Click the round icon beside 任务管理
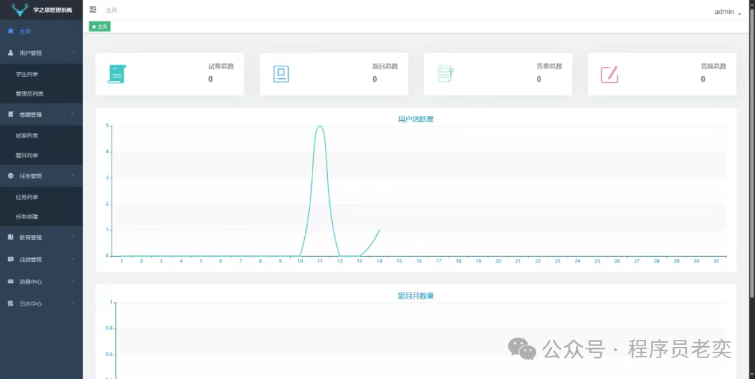Image resolution: width=755 pixels, height=379 pixels. pyautogui.click(x=10, y=176)
